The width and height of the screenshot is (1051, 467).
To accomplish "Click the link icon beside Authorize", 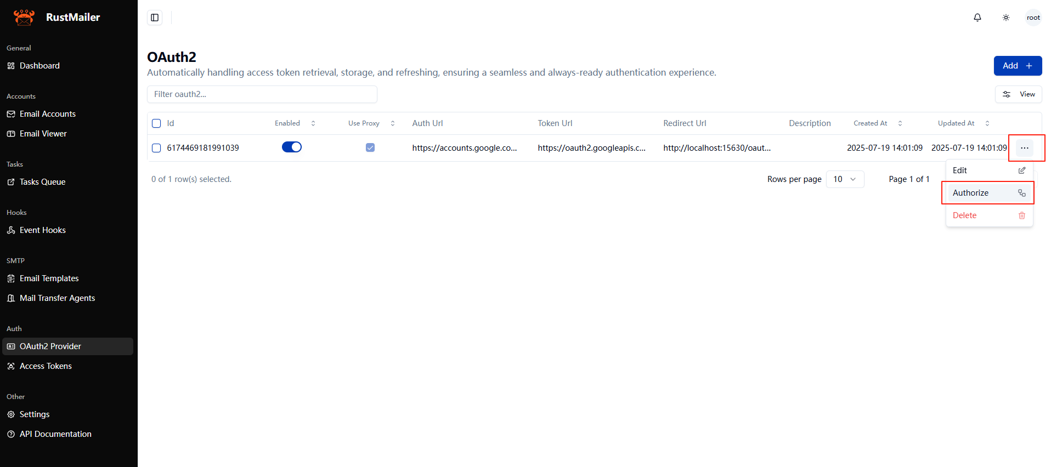I will pyautogui.click(x=1022, y=193).
